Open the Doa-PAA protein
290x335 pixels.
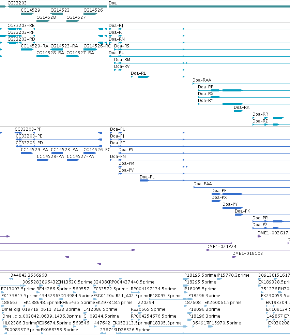[203, 184]
